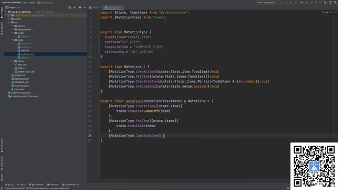Open state.ts in the store folder
338x190 pixels.
click(23, 58)
